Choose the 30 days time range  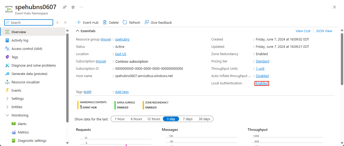coord(204,119)
